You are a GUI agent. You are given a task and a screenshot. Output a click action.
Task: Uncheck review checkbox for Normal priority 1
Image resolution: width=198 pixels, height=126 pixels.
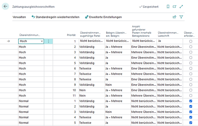(x=191, y=101)
